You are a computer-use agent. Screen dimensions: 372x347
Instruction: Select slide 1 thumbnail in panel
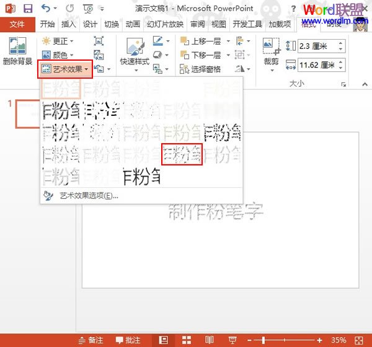coord(28,114)
